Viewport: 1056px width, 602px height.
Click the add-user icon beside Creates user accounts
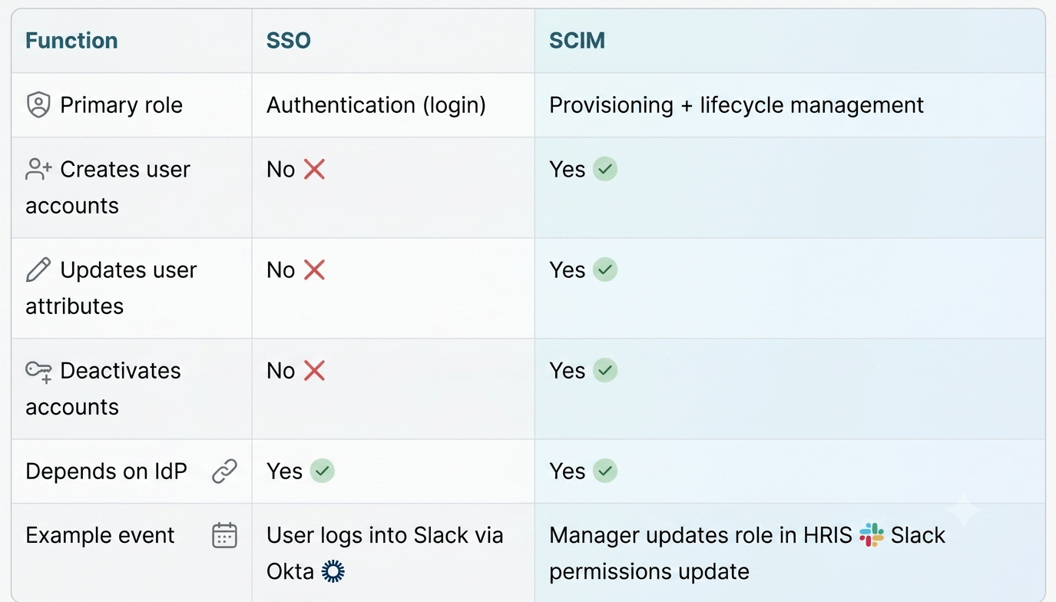(x=38, y=169)
